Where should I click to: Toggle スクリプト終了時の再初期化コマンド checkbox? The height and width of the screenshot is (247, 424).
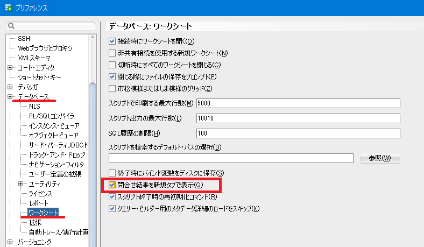112,196
